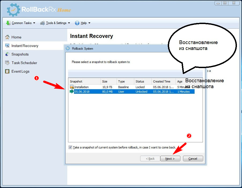Image resolution: width=242 pixels, height=188 pixels.
Task: Expand the Common Tasks dropdown arrow
Action: click(x=34, y=23)
